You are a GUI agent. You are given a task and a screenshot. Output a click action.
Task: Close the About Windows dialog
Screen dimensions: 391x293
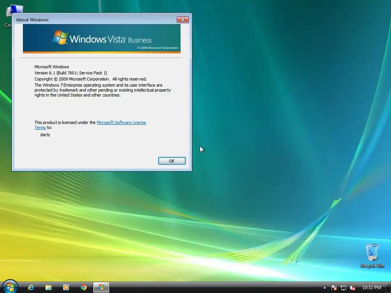183,20
